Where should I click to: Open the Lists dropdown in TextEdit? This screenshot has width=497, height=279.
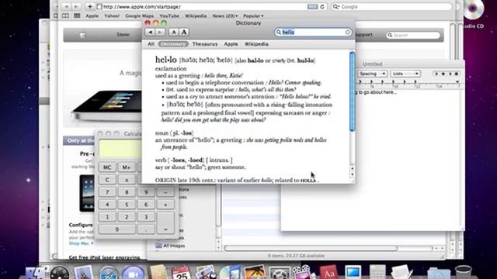click(x=405, y=74)
